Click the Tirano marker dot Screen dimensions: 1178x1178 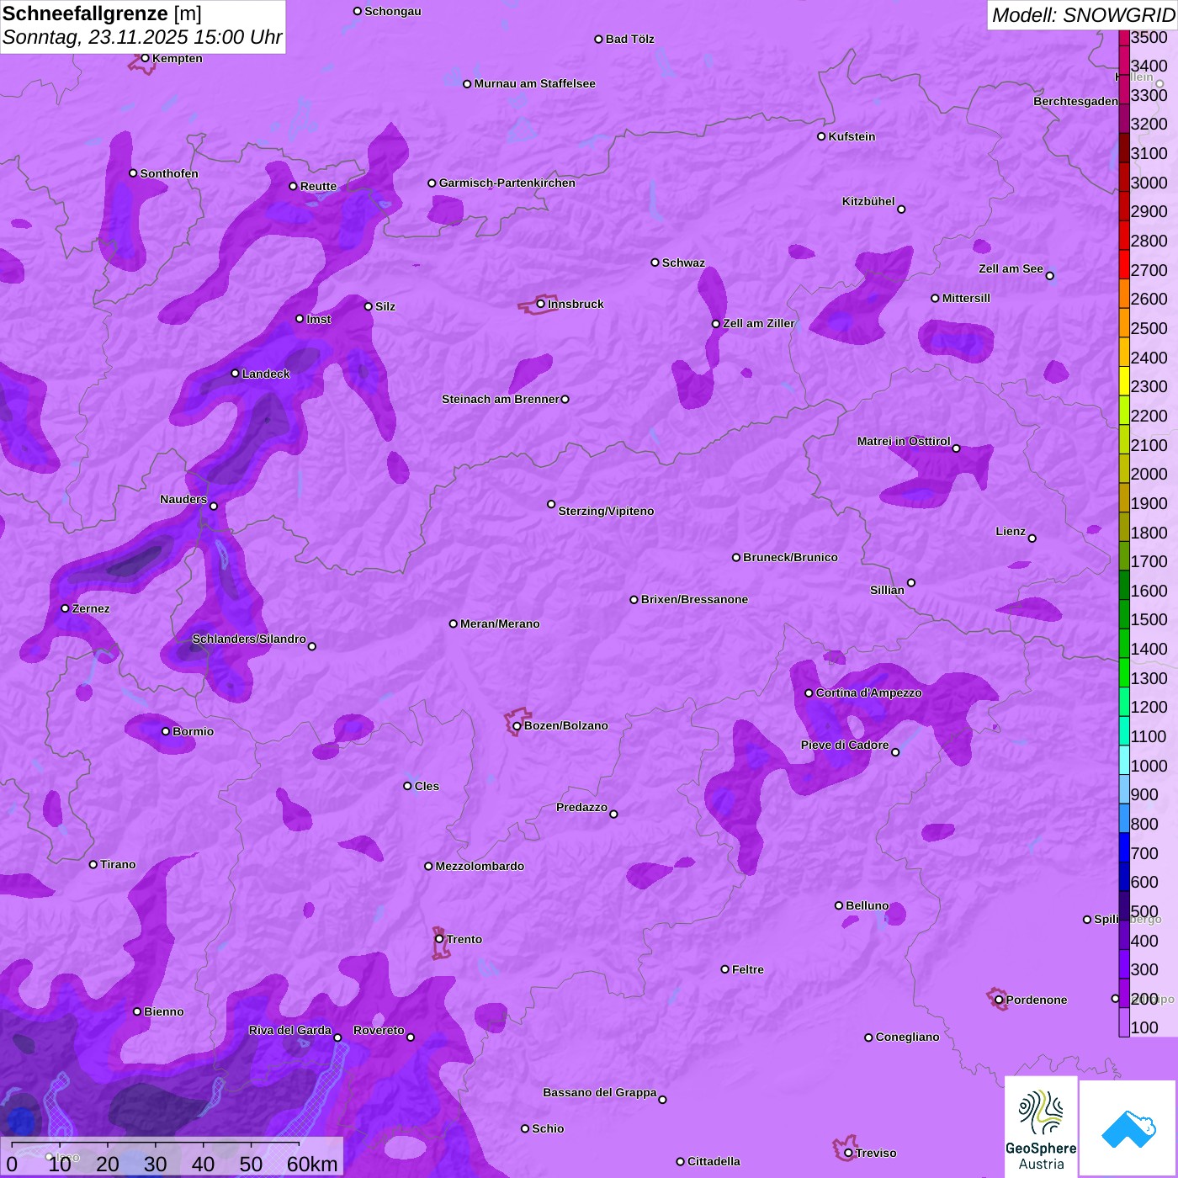click(x=93, y=864)
